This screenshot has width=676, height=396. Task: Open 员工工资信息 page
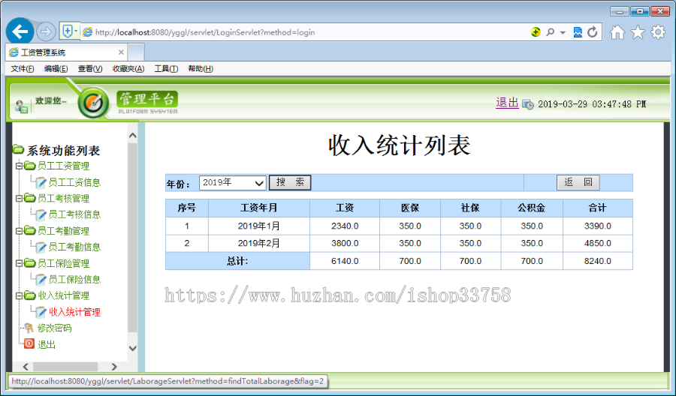click(x=74, y=182)
